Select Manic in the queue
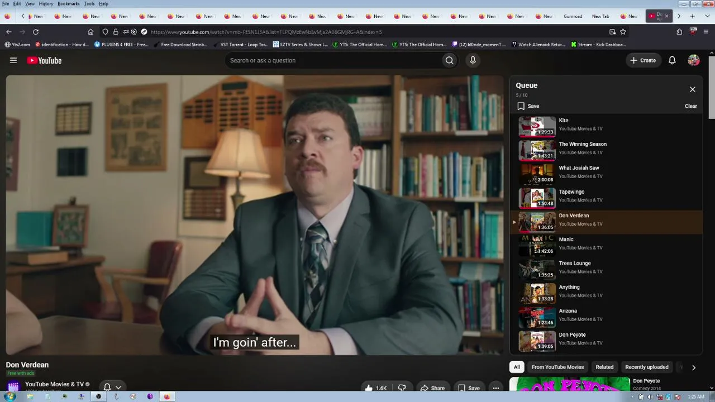 pos(607,246)
